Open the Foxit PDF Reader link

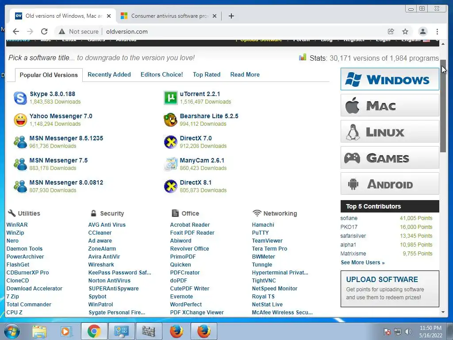192,233
